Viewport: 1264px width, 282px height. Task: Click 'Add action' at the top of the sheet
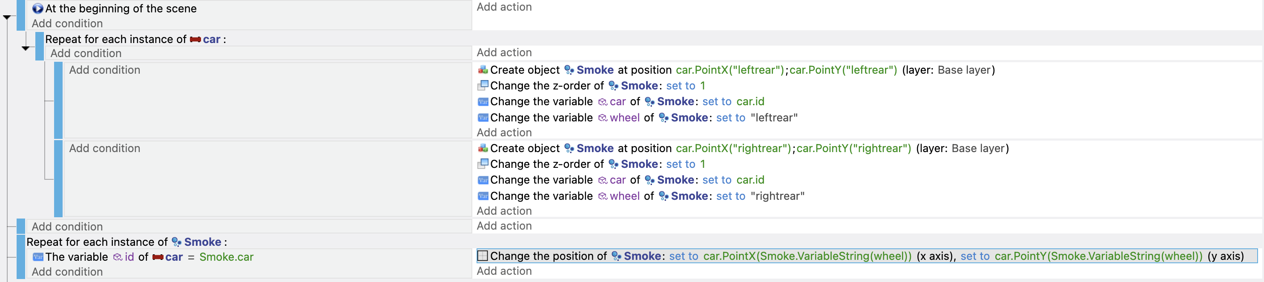click(504, 7)
